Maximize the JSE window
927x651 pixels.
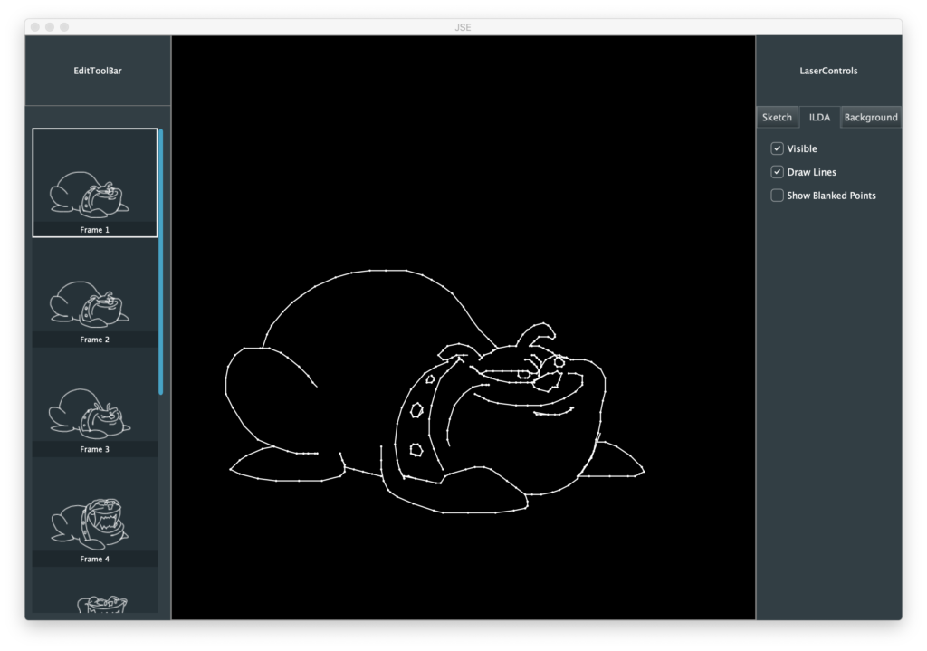[x=64, y=27]
